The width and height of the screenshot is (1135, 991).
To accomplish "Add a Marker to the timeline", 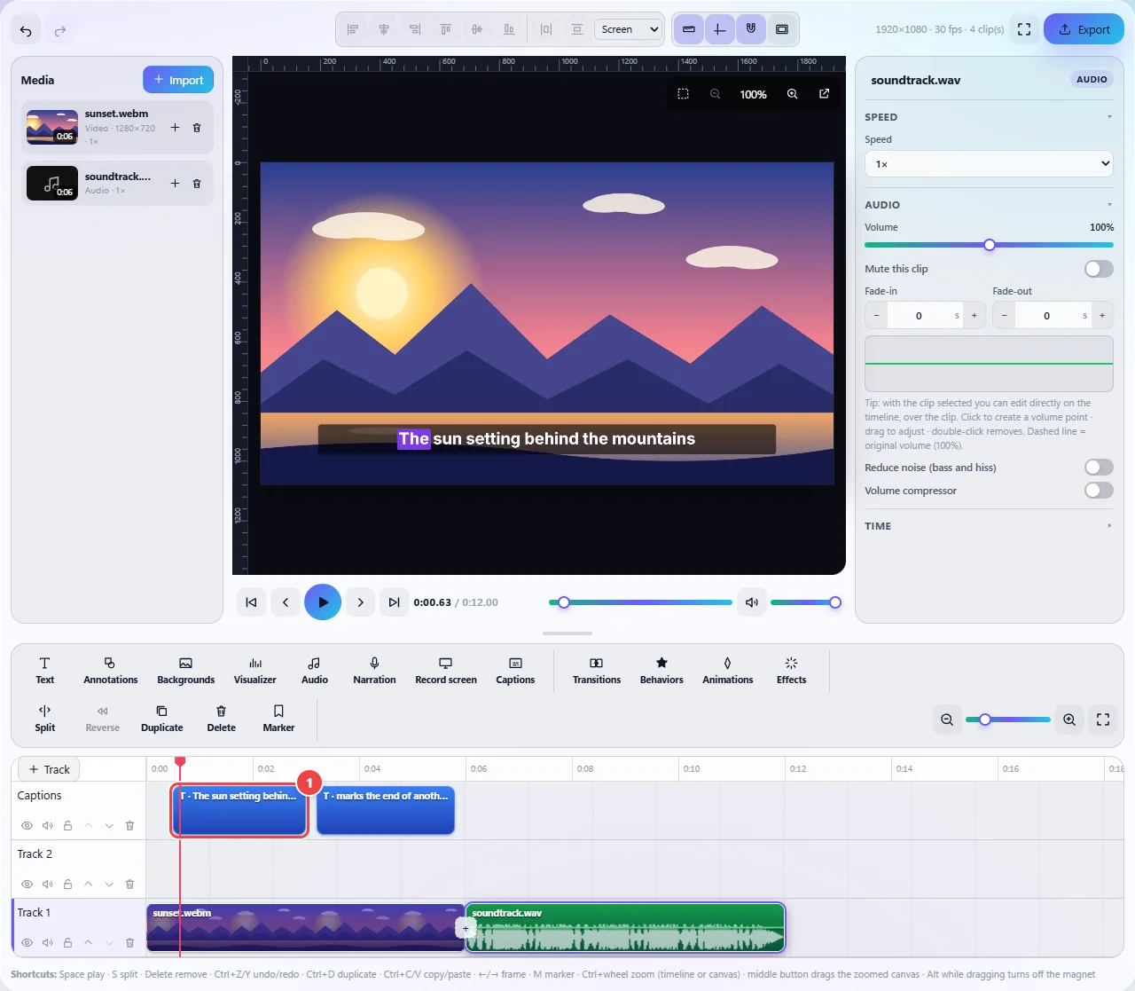I will coord(278,719).
